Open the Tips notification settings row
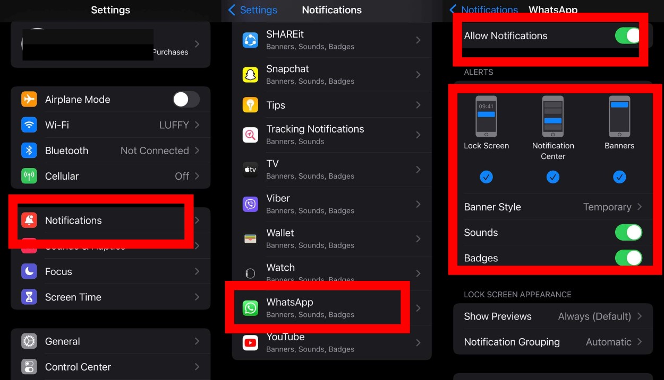This screenshot has height=380, width=664. tap(332, 105)
